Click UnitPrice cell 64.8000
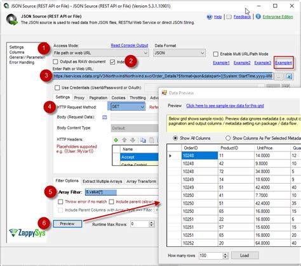Screen dimensions: 301x266 point(272,243)
